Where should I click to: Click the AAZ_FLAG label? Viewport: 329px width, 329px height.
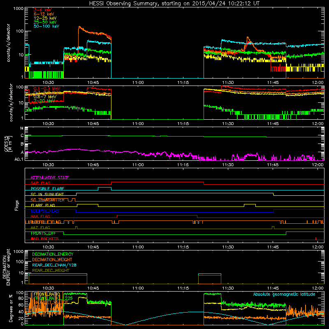coord(40,228)
